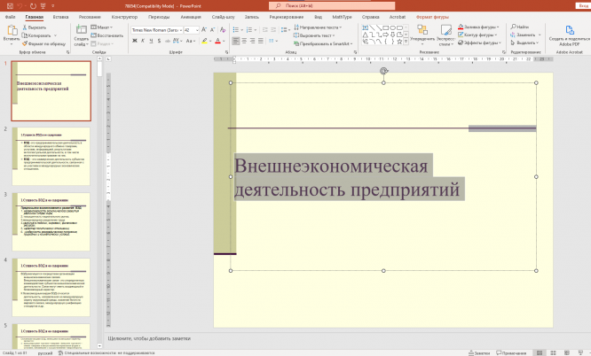This screenshot has height=356, width=591.
Task: Click the Cut (Вырезать) scissors icon
Action: [x=25, y=27]
